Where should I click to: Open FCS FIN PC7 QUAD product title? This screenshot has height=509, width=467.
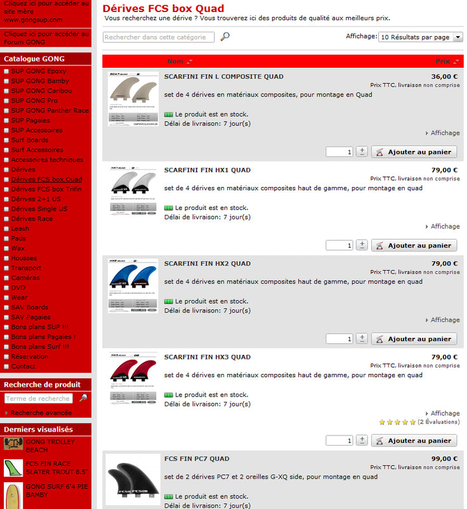(197, 459)
